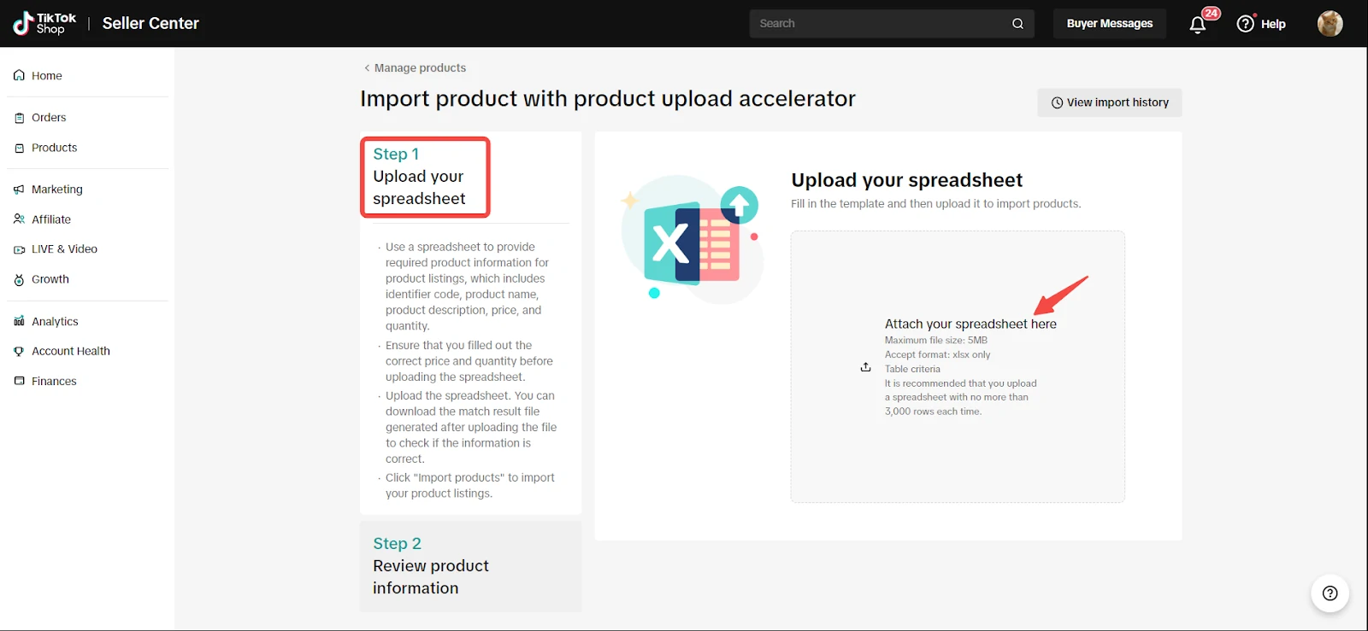Open the notifications bell

[1198, 24]
